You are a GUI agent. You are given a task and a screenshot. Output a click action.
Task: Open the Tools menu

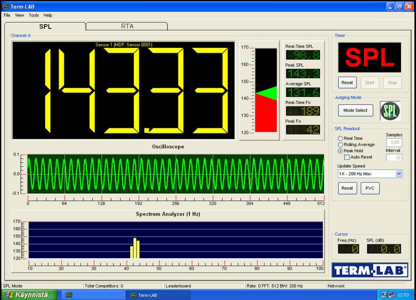click(34, 15)
